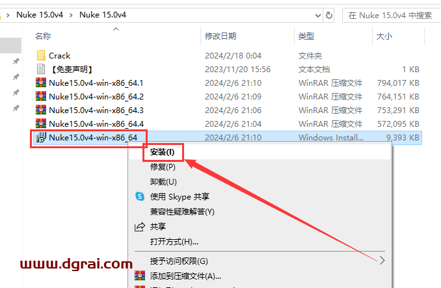
Task: Click the 文本文档 type cell
Action: 314,70
